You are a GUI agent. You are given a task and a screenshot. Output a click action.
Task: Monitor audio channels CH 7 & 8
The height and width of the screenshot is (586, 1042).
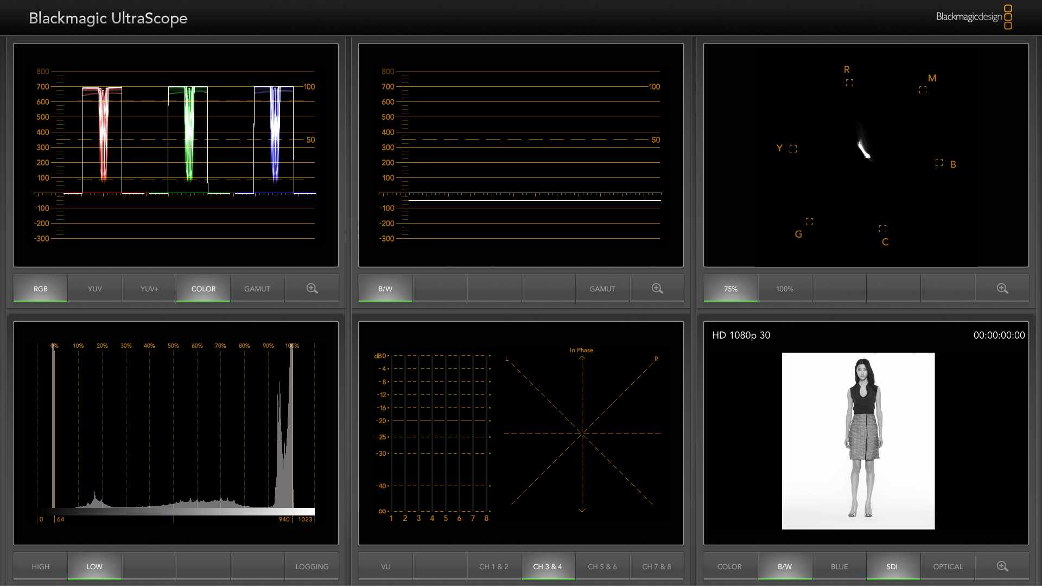tap(657, 566)
